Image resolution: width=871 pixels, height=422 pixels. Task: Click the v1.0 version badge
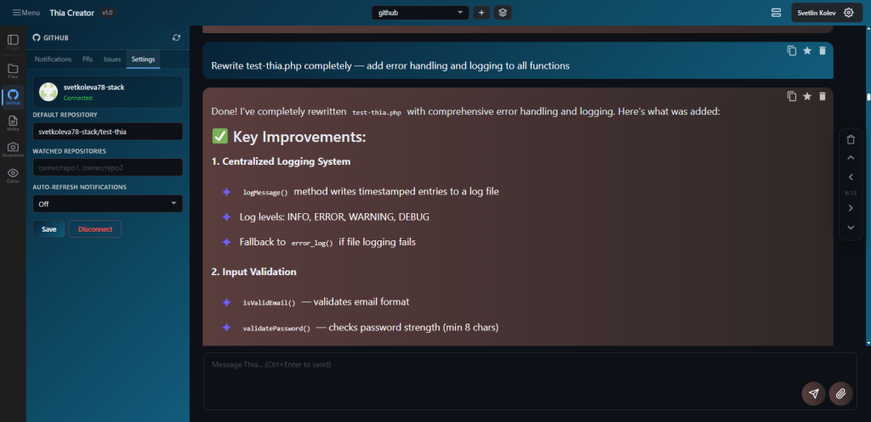(107, 12)
